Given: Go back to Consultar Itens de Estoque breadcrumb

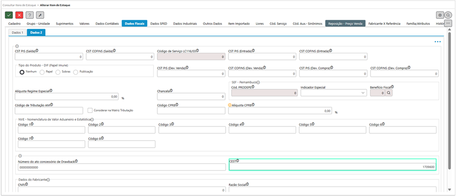Looking at the screenshot, I should 19,5.
